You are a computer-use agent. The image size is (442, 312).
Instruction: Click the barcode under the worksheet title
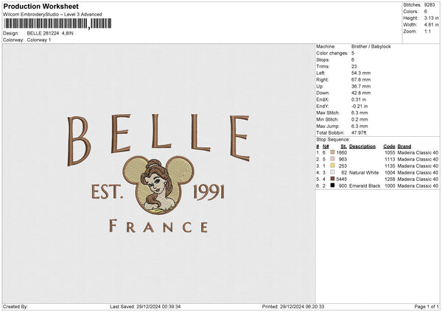57,24
